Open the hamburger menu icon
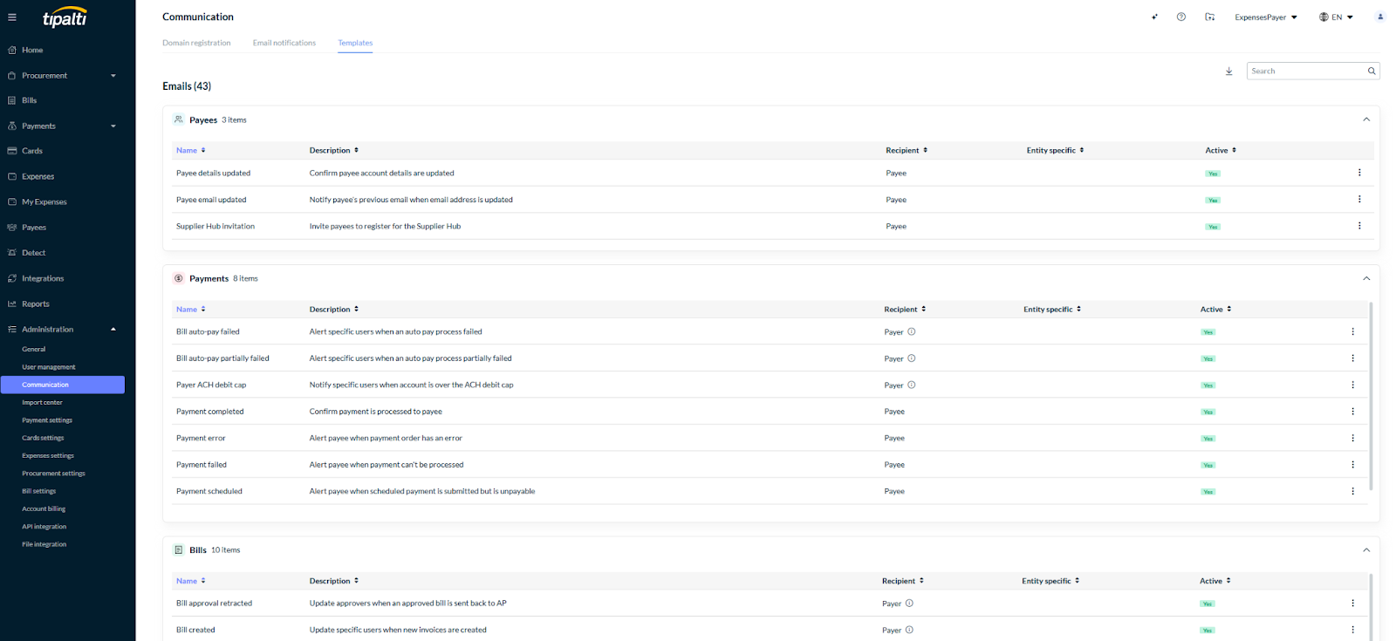 tap(12, 17)
